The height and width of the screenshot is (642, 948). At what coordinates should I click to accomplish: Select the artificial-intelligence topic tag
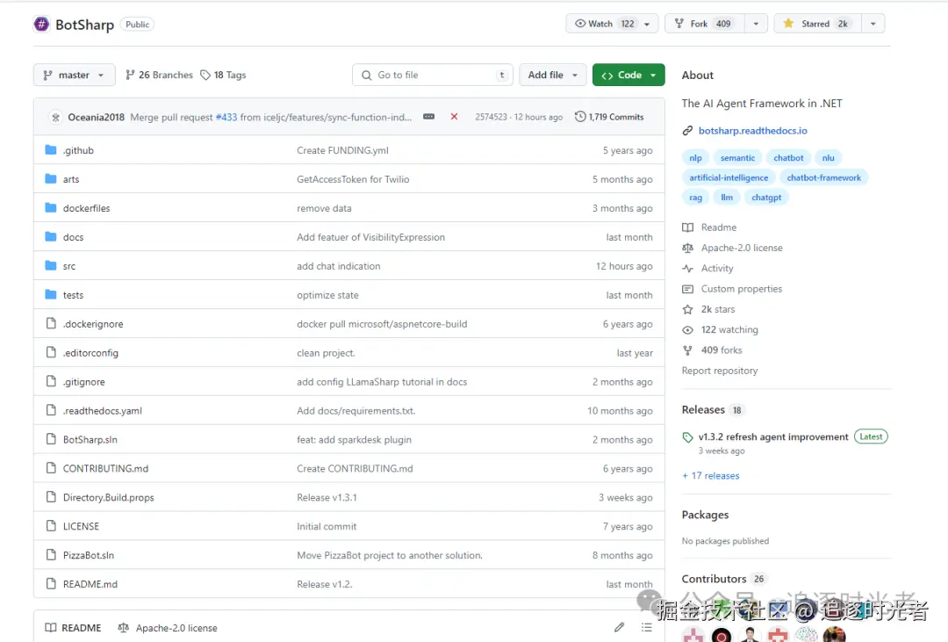729,178
